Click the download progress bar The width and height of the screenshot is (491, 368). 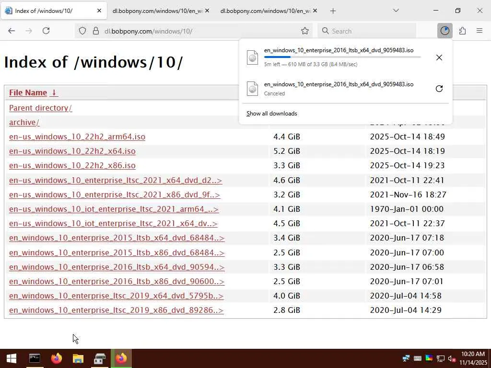(342, 57)
